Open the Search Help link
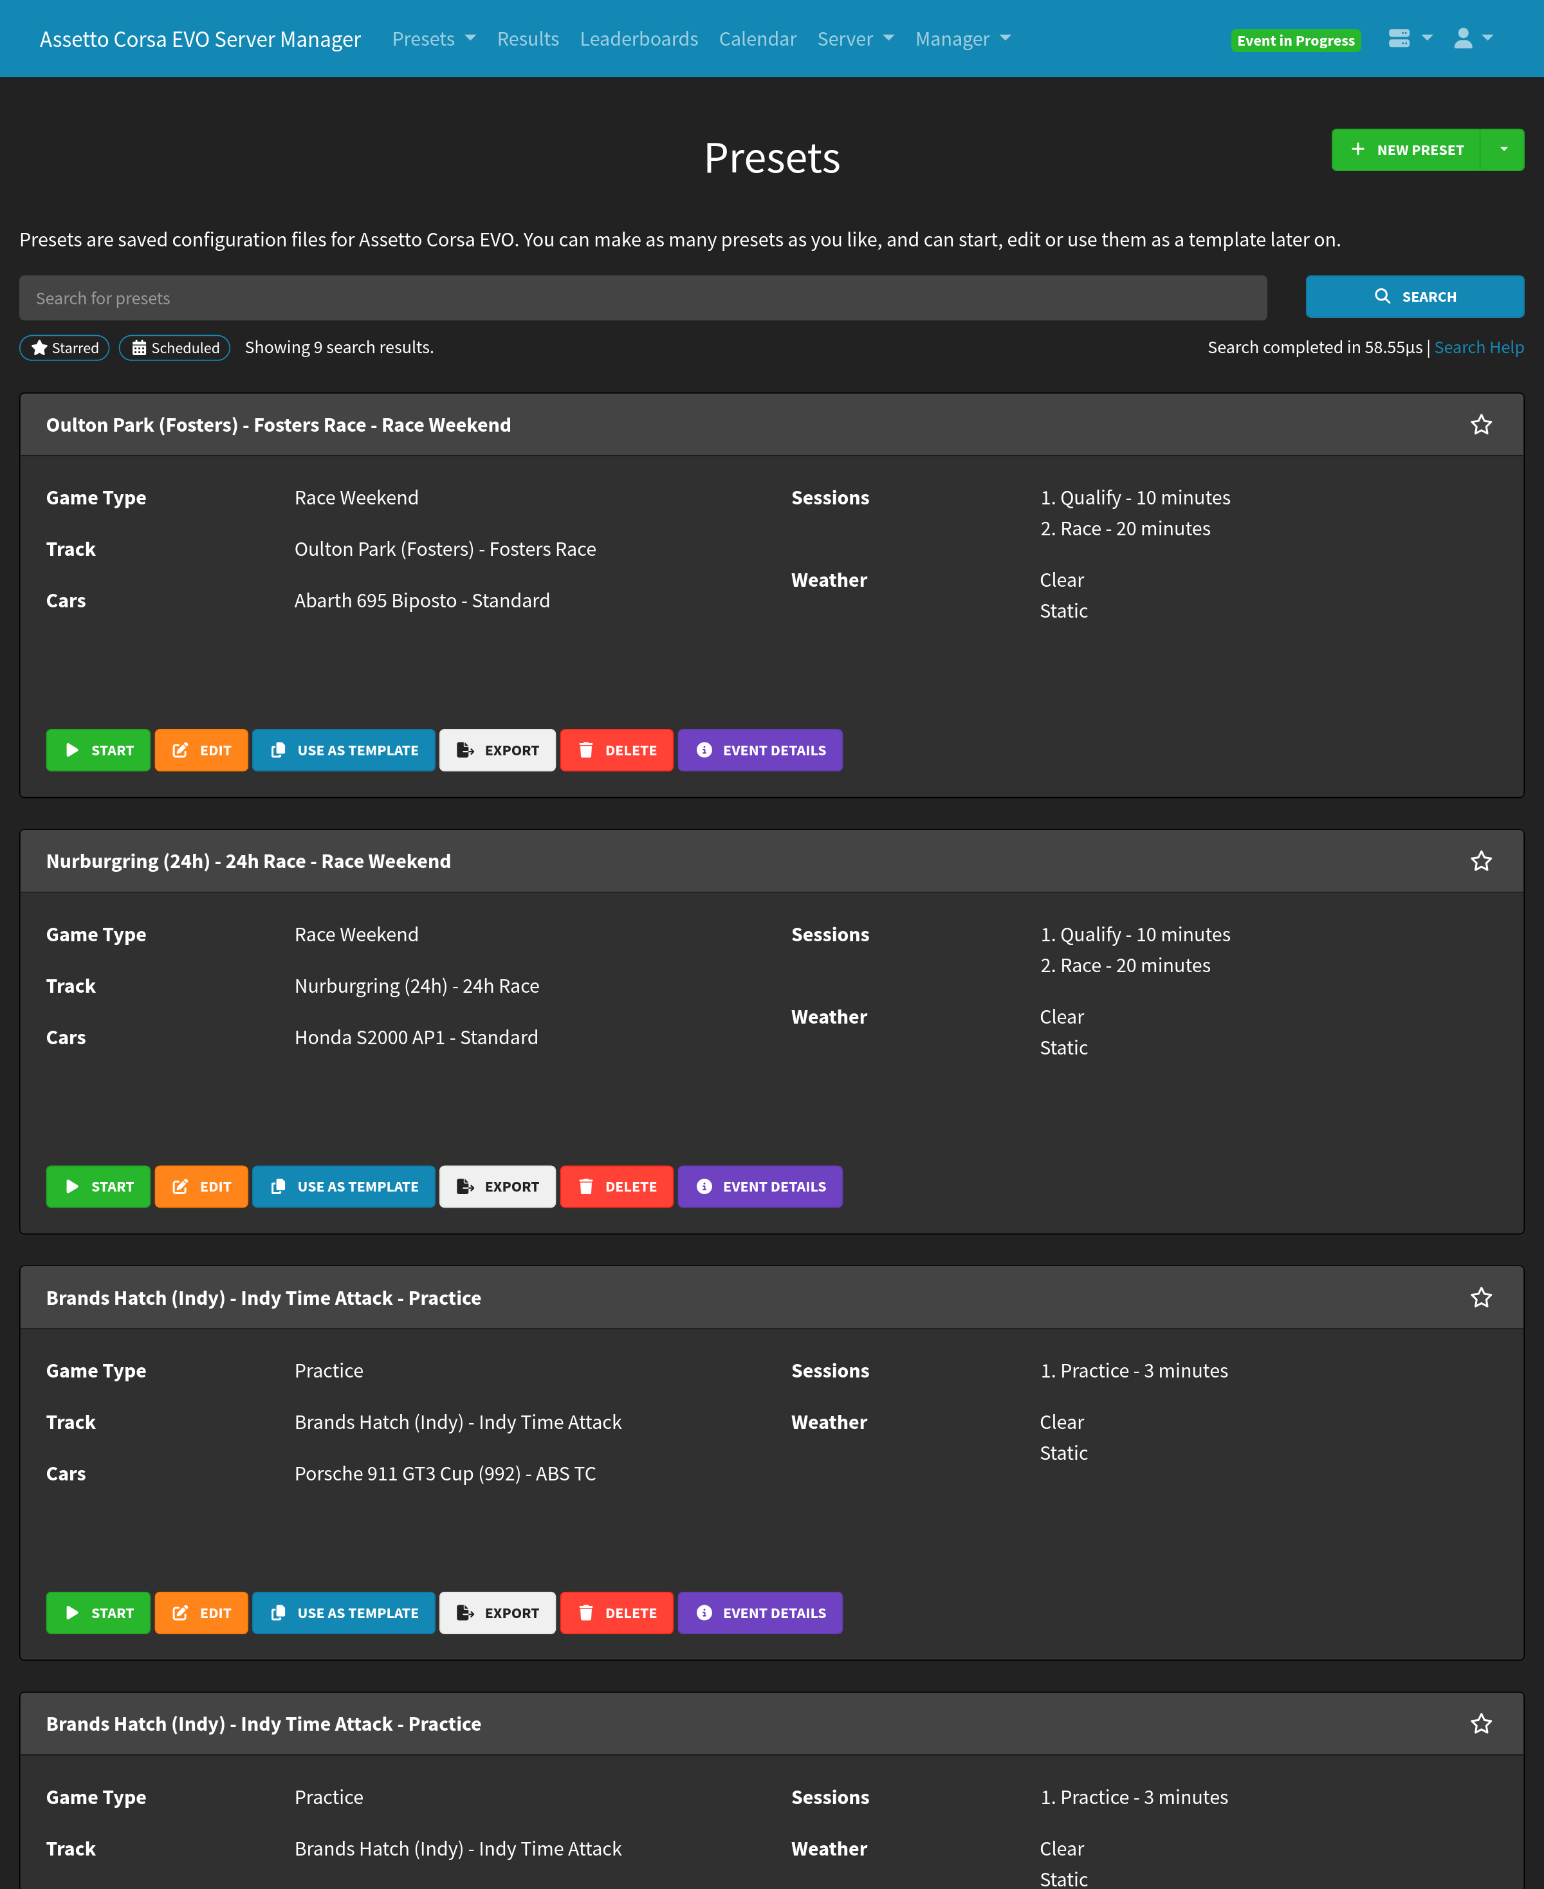The width and height of the screenshot is (1544, 1889). 1479,347
